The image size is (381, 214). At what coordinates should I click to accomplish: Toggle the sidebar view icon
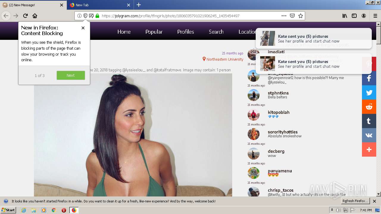tap(354, 16)
